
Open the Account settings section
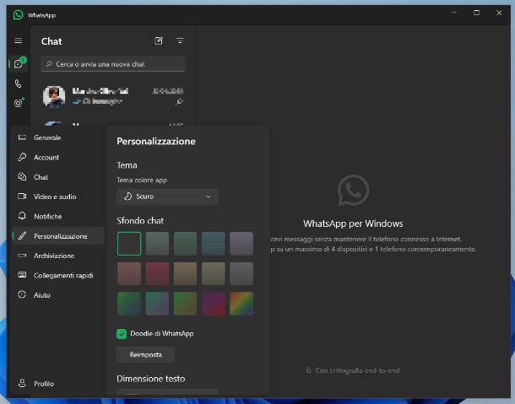tap(58, 157)
